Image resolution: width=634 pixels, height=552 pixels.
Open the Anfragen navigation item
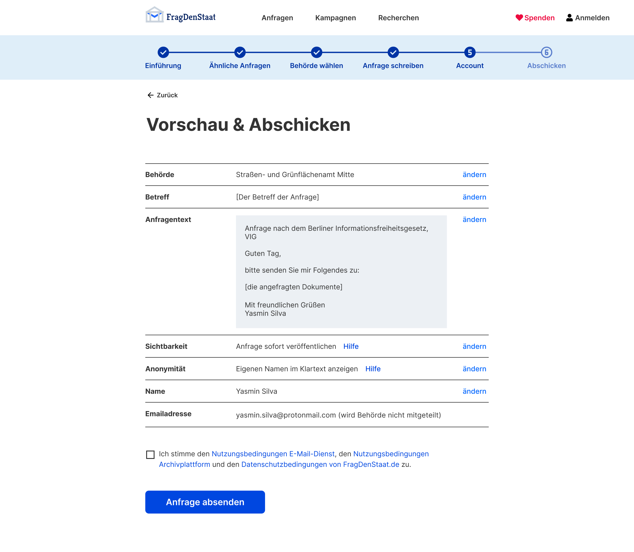[x=277, y=18]
